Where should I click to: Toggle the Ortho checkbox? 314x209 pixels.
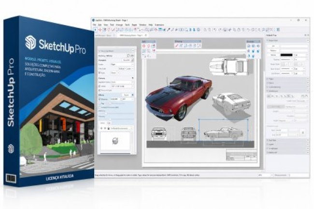point(100,86)
